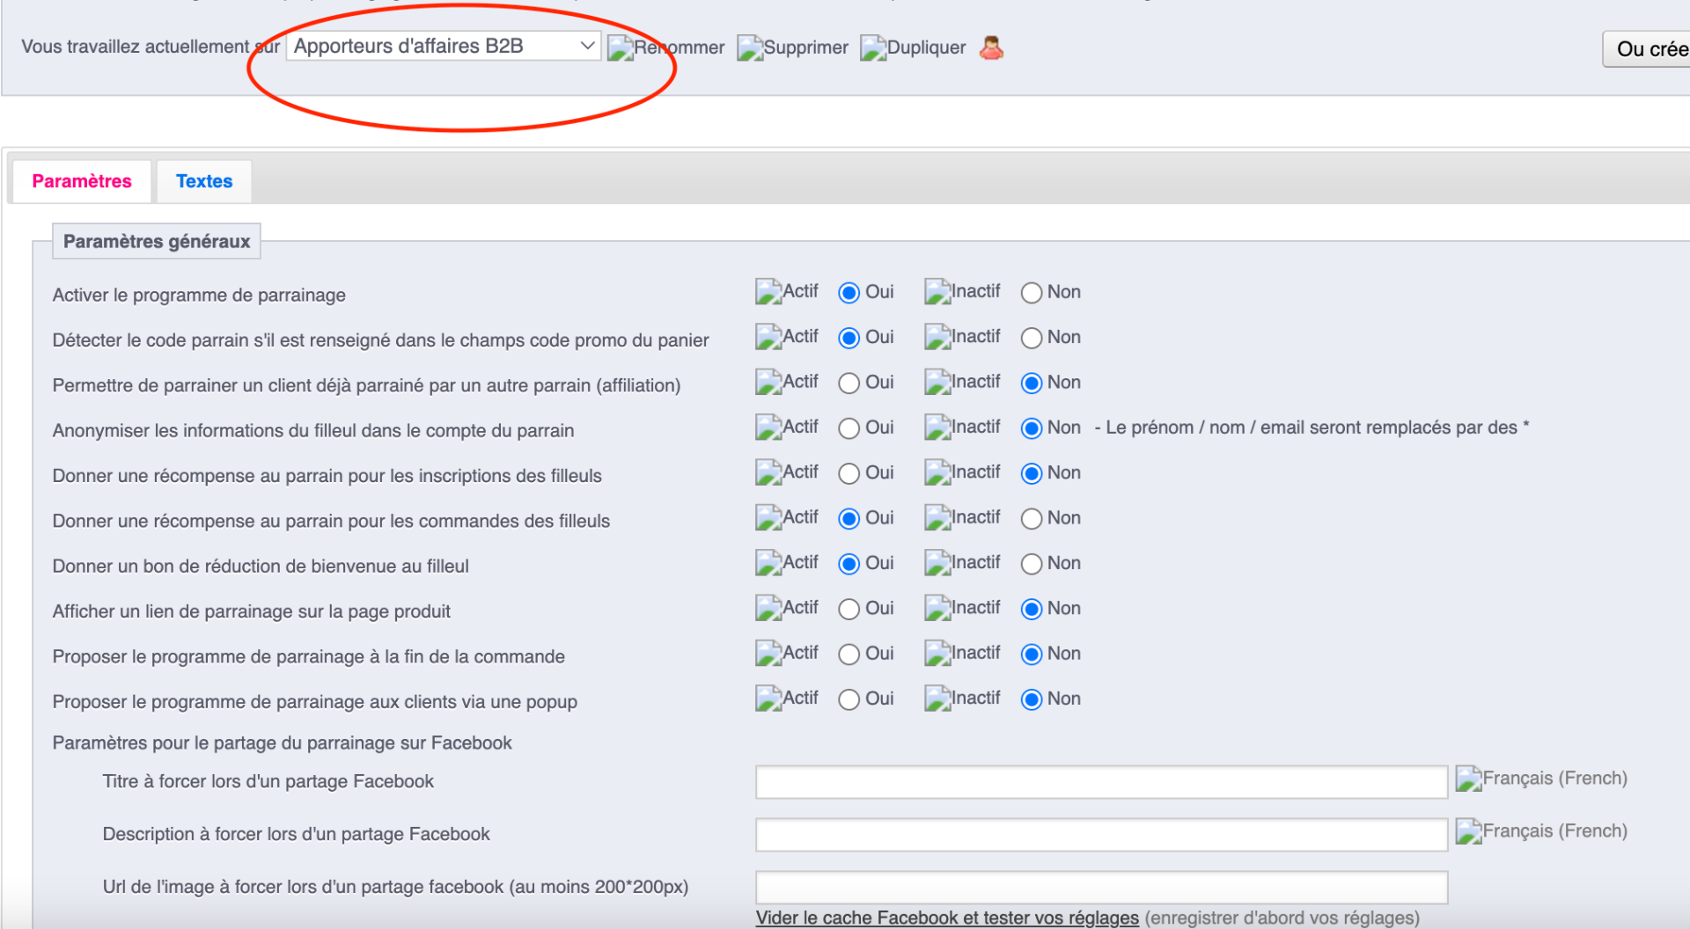The height and width of the screenshot is (929, 1690).
Task: Select Non for reward on "inscriptions des filleuls"
Action: tap(1032, 474)
